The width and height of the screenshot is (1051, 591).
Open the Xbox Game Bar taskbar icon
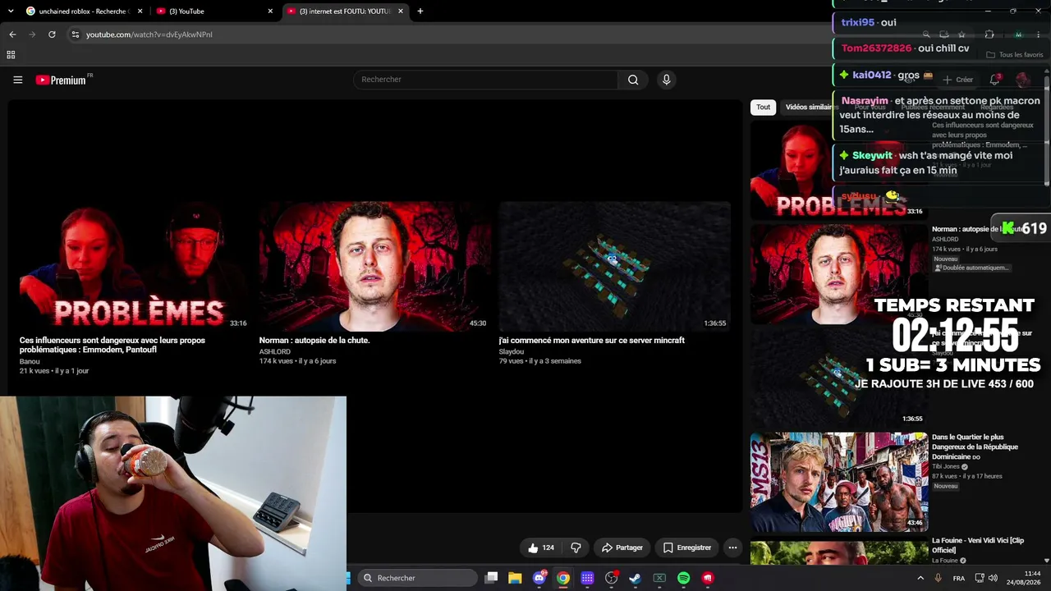point(659,578)
